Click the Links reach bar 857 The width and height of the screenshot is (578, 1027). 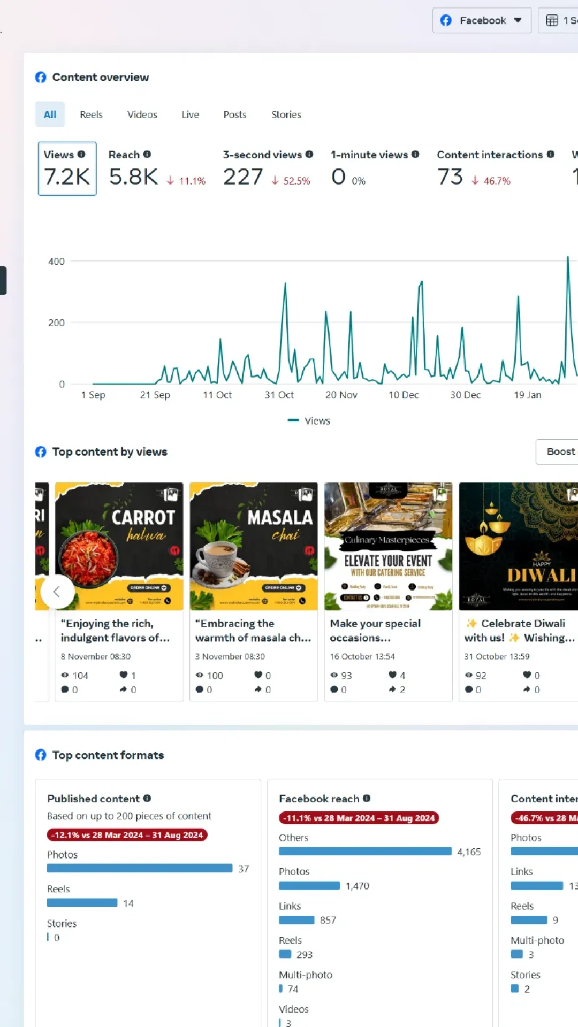pyautogui.click(x=296, y=919)
